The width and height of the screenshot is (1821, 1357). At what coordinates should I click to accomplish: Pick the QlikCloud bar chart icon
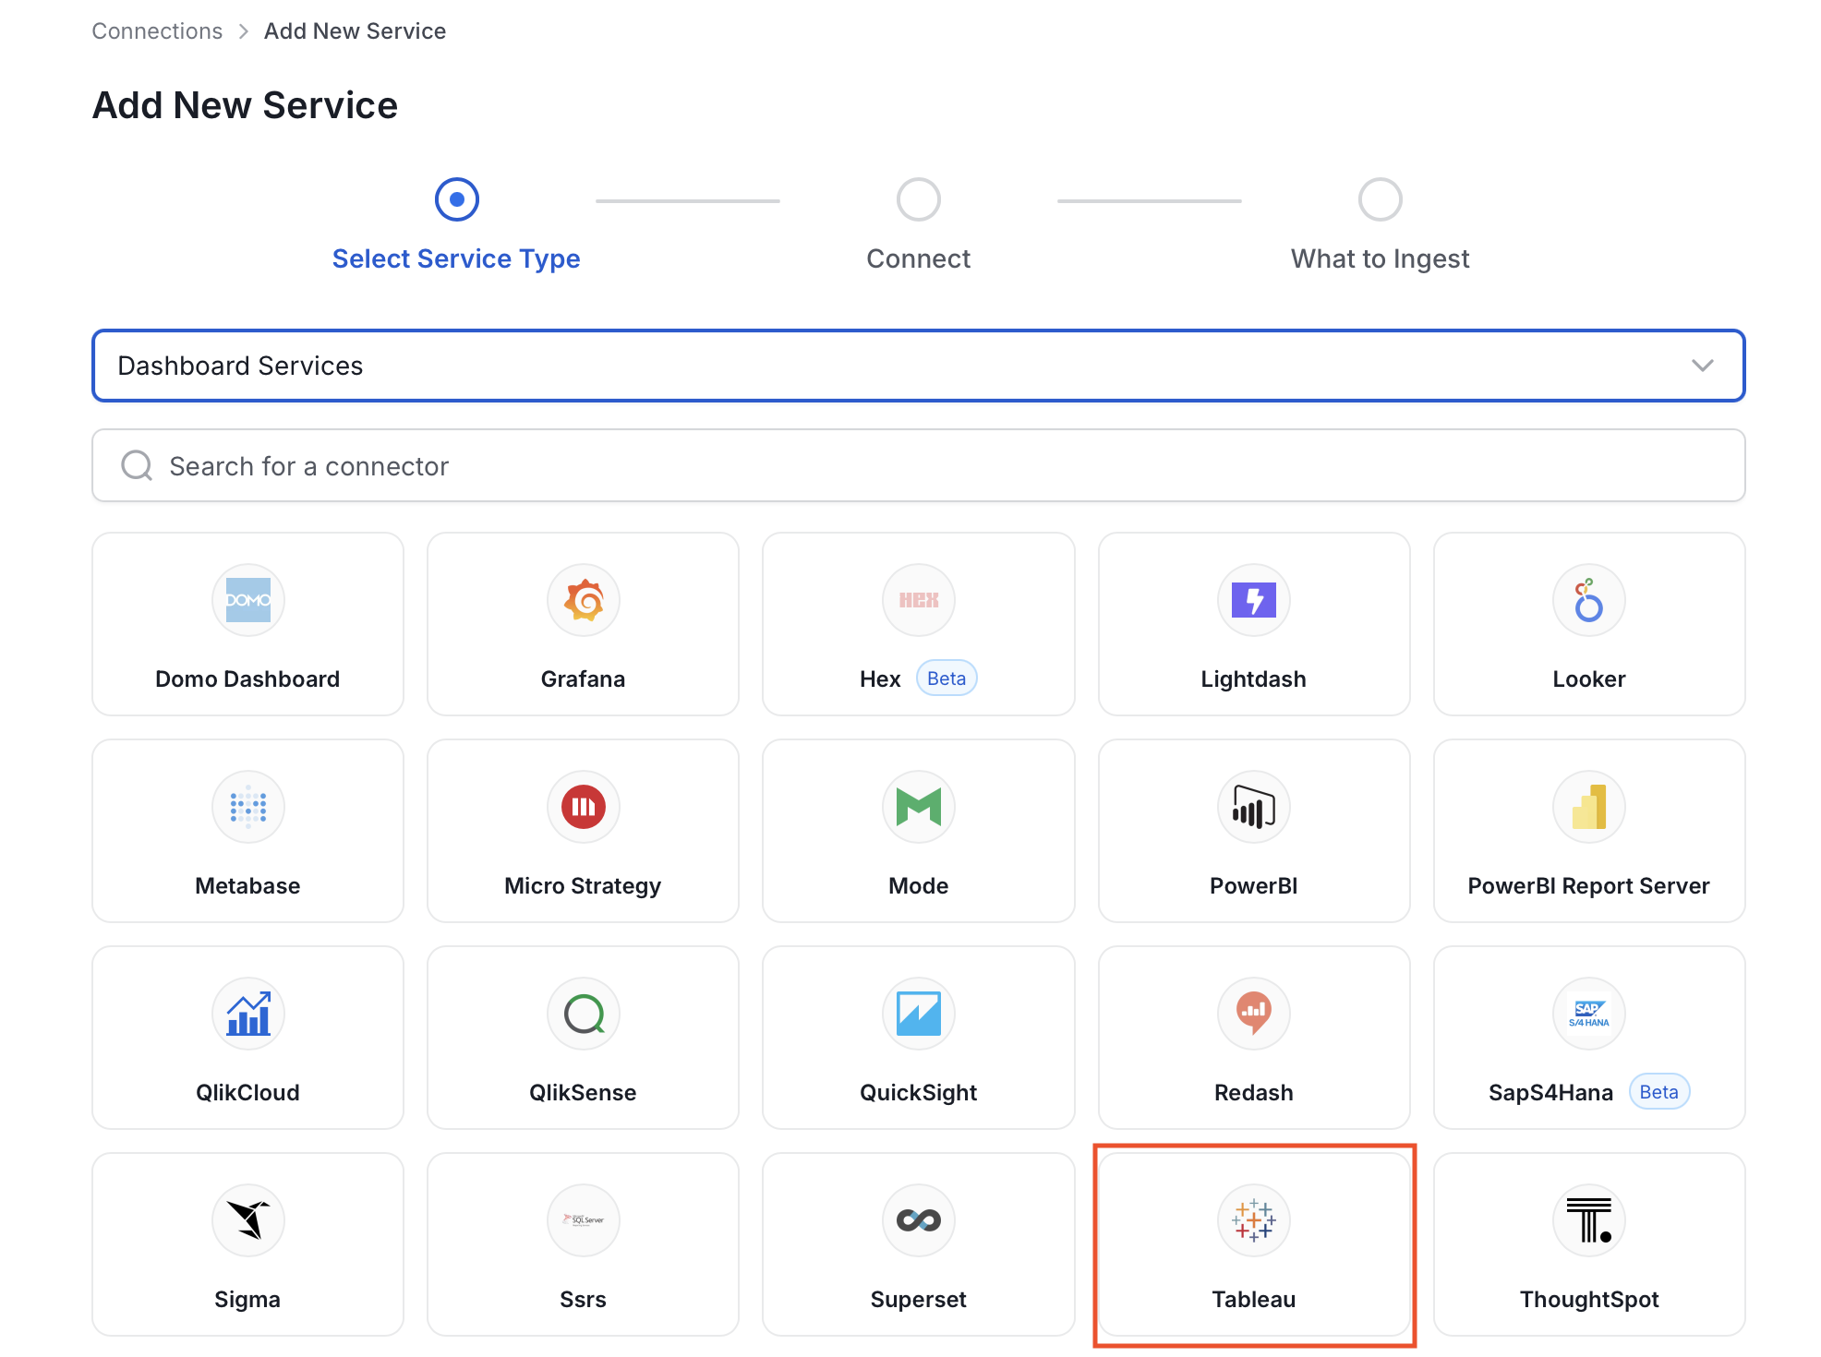(x=247, y=1014)
